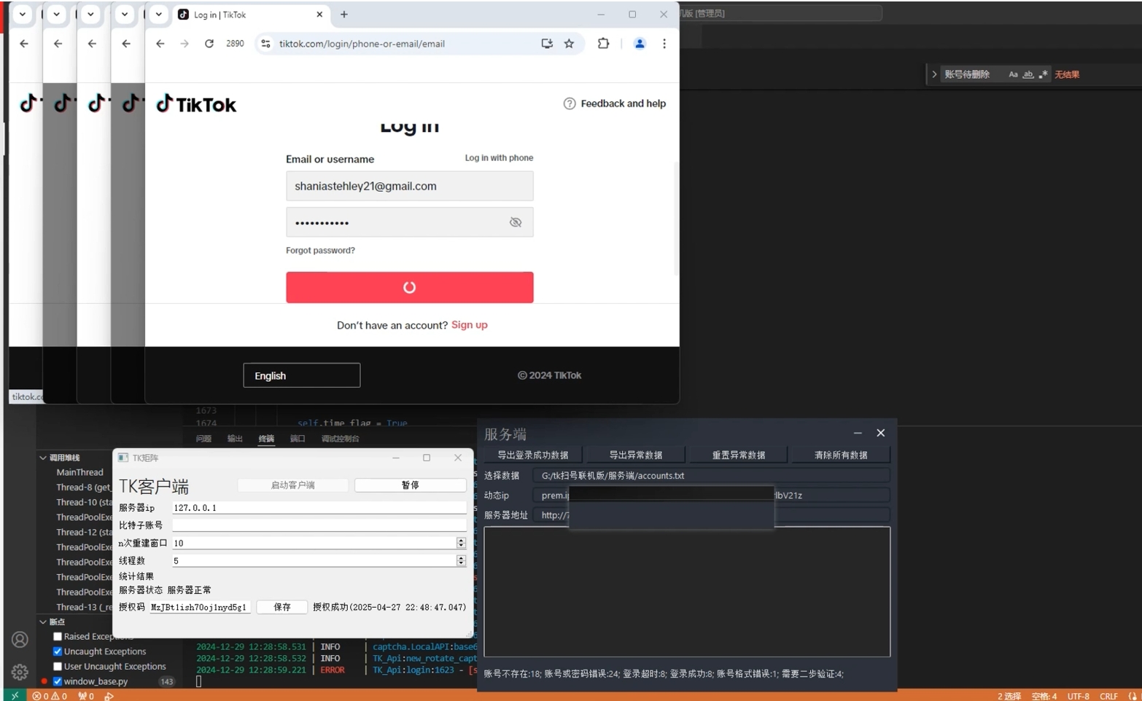Click the 保存 button in TK客户端
The image size is (1142, 701).
[282, 607]
